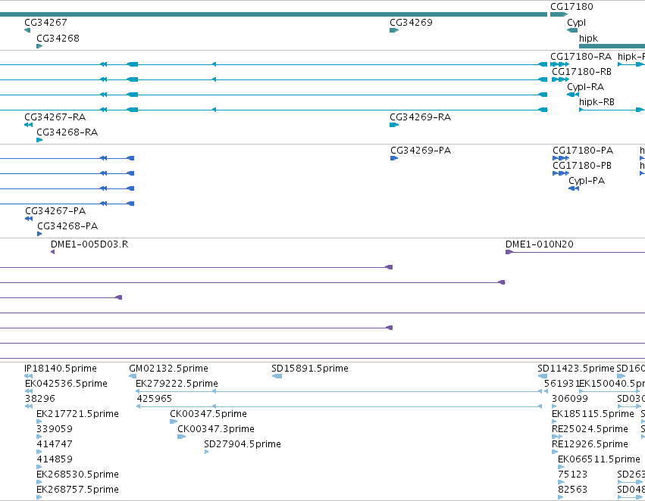645x501 pixels.
Task: Select the IP18140.5prime EST label
Action: point(61,369)
